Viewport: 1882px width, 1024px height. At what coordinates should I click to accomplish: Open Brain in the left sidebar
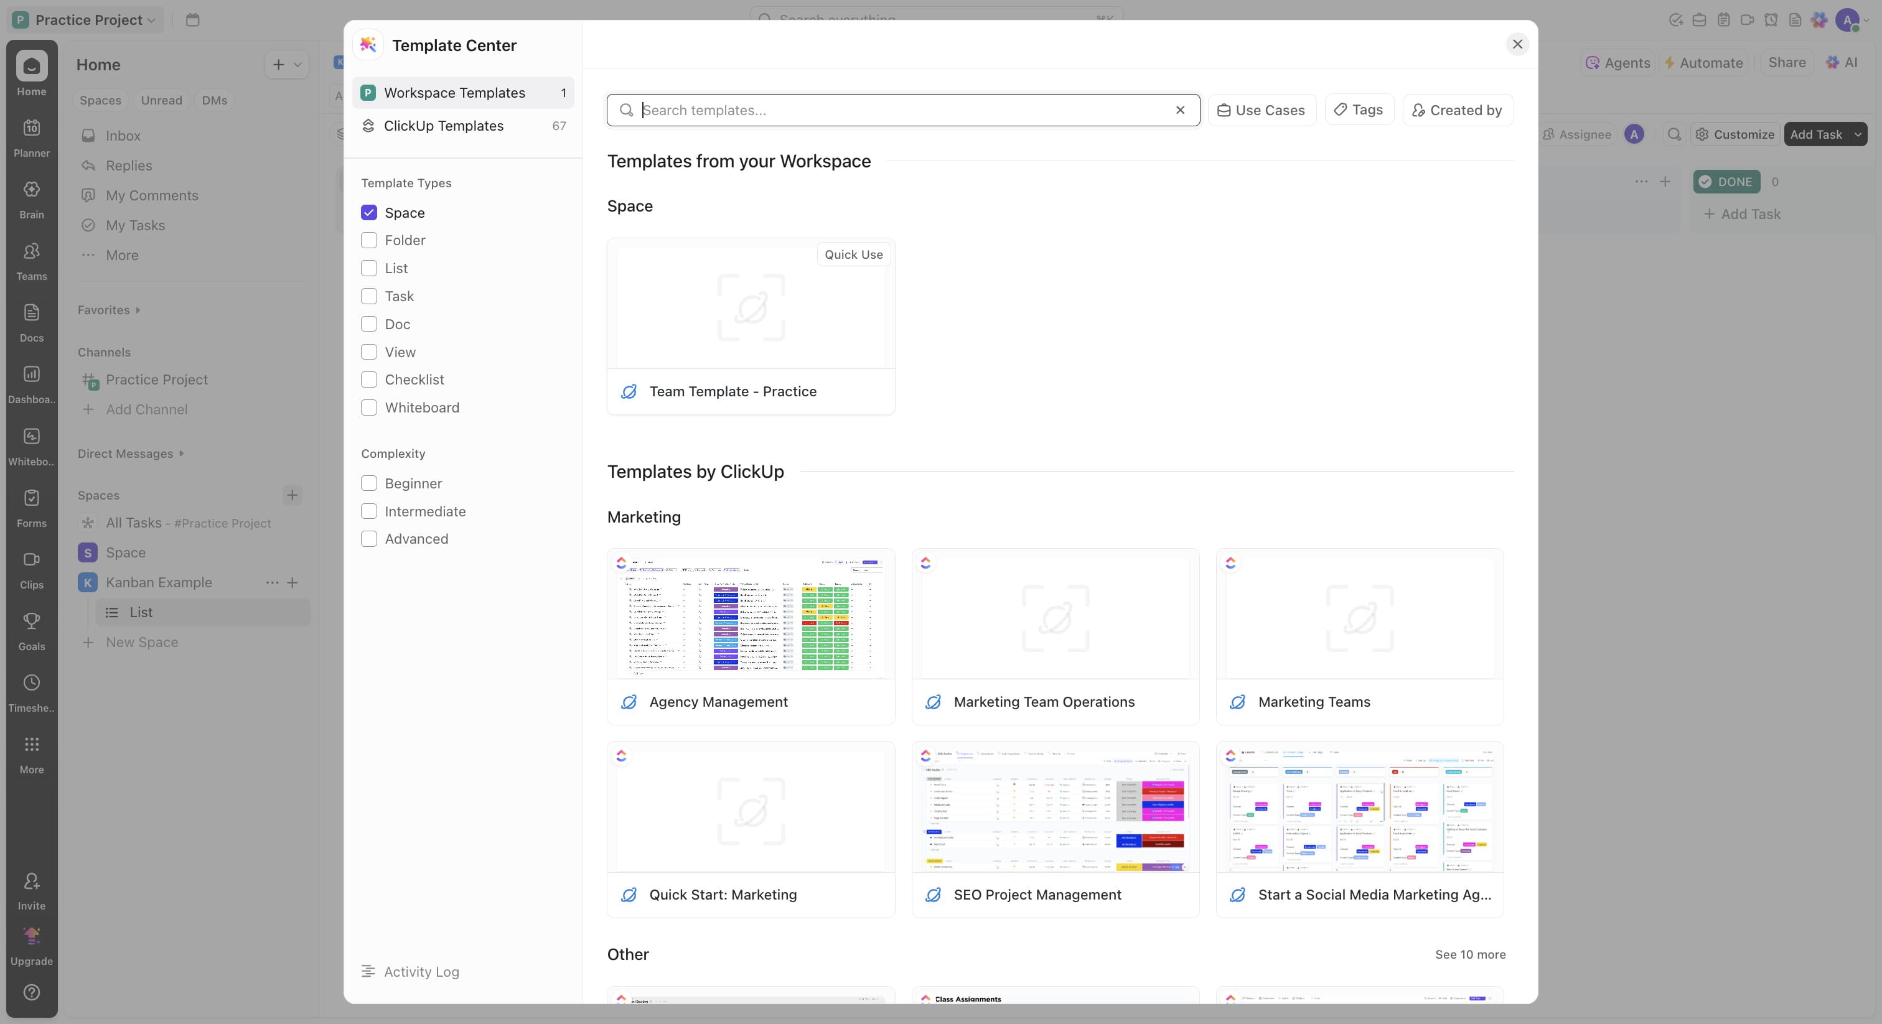click(x=31, y=198)
